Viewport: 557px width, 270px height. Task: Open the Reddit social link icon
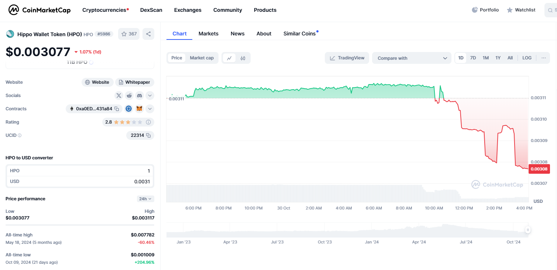click(x=129, y=96)
